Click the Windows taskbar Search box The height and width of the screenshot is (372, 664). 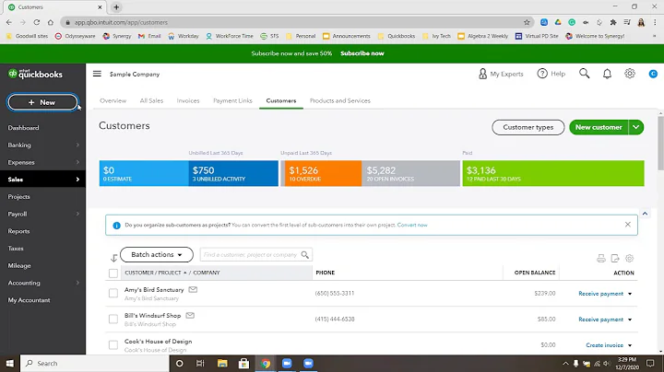click(94, 364)
